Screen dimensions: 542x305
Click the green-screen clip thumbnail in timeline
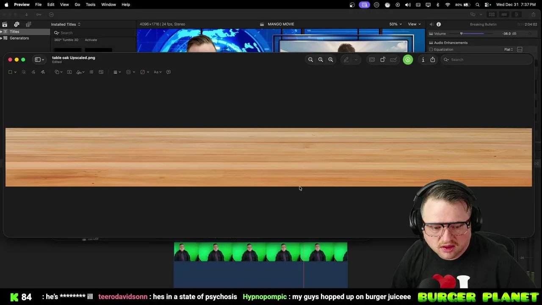pyautogui.click(x=260, y=252)
